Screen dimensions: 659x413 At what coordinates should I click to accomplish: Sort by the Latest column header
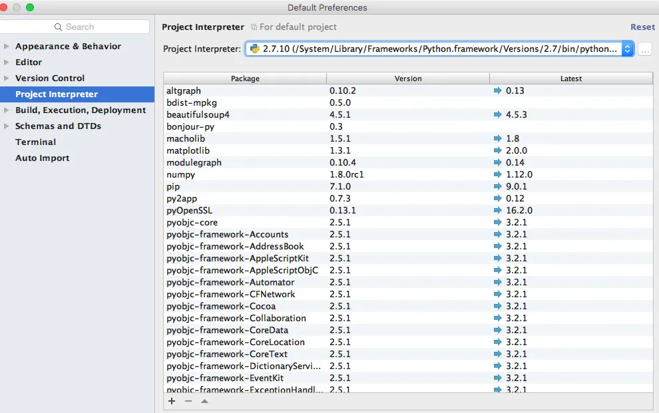coord(570,78)
